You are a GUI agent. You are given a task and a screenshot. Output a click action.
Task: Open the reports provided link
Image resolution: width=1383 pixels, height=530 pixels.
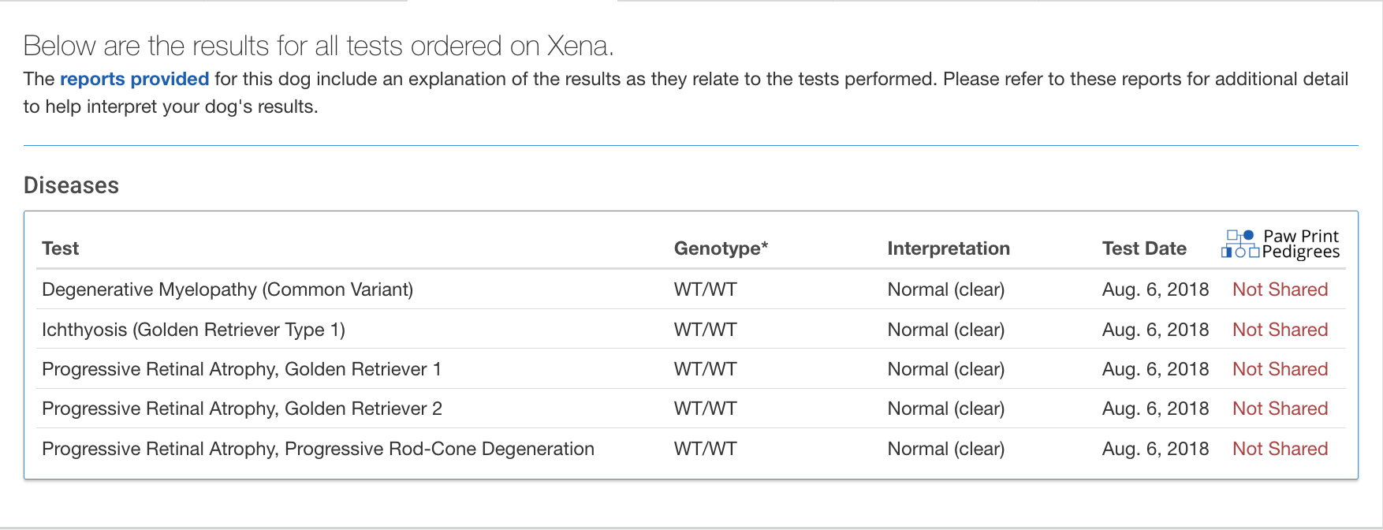pyautogui.click(x=134, y=79)
